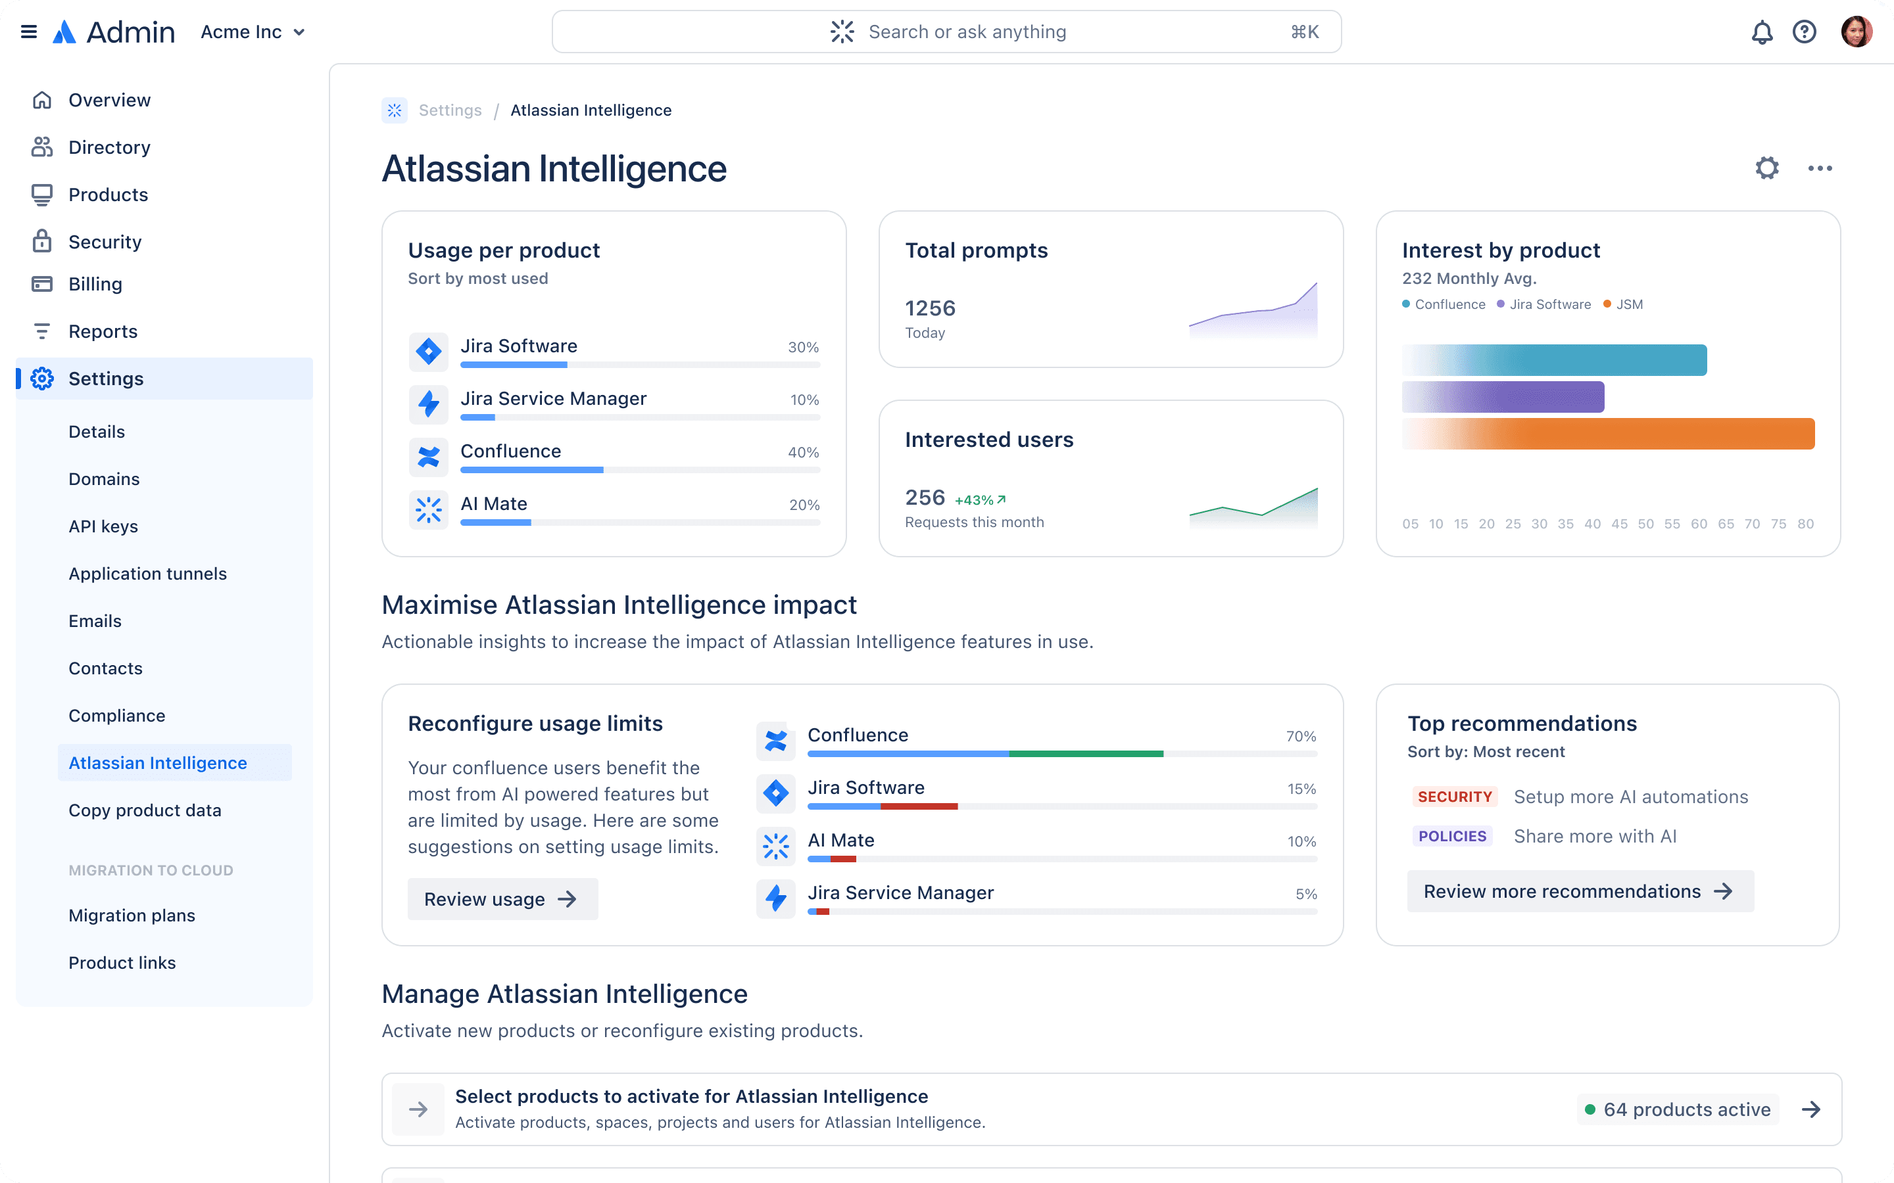Click the Reports filter icon

42,332
